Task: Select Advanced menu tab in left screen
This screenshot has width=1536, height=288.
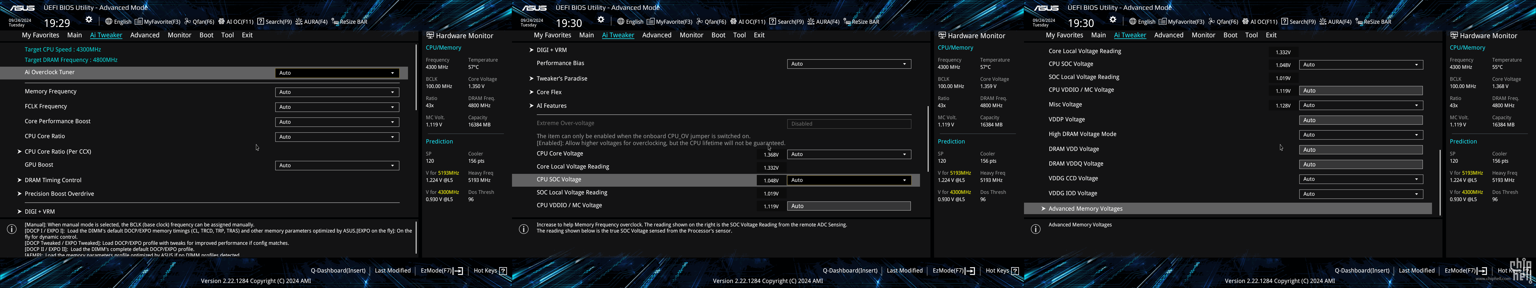Action: [145, 35]
